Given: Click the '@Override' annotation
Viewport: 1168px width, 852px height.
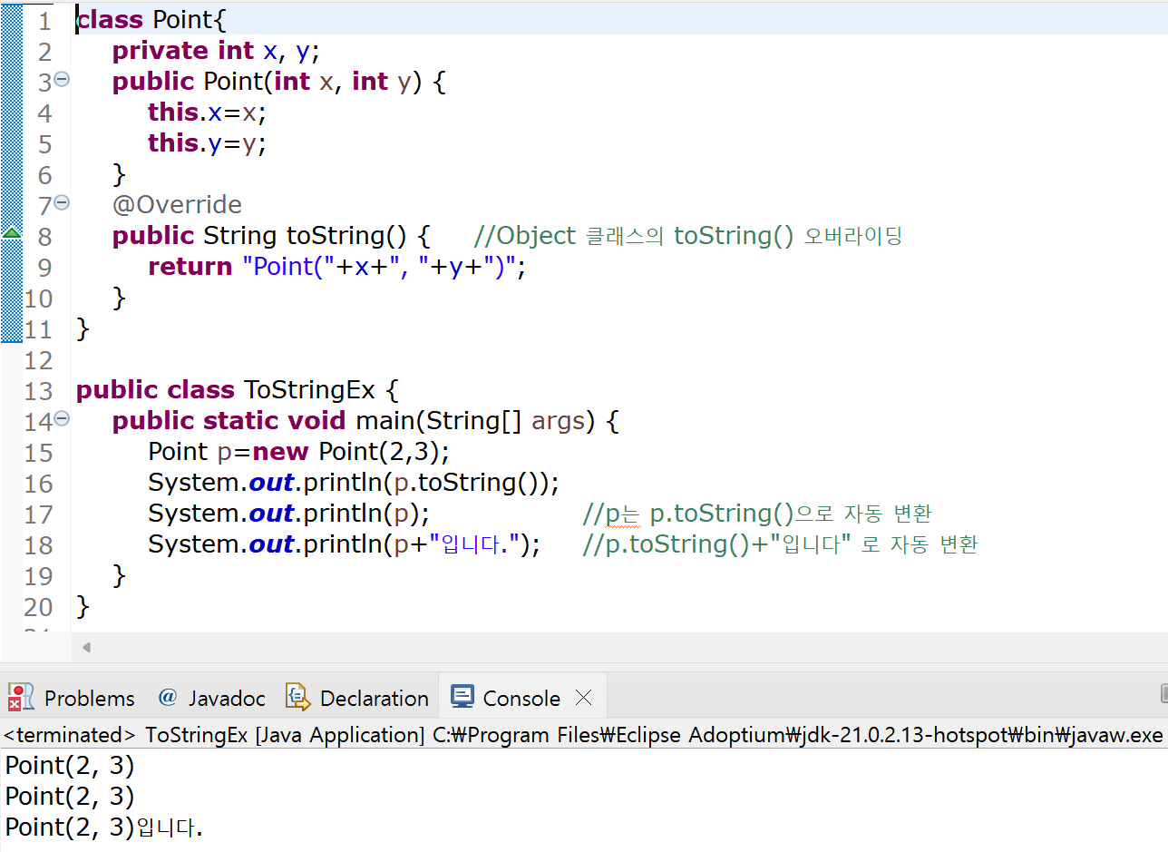Looking at the screenshot, I should pos(177,205).
